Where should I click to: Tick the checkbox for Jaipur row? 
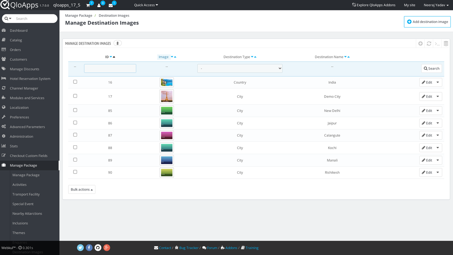[x=75, y=123]
